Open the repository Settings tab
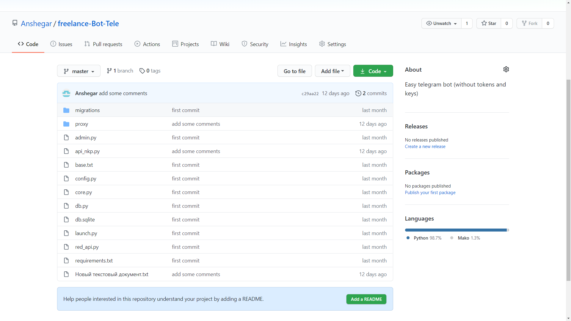The height and width of the screenshot is (321, 571). (x=332, y=44)
